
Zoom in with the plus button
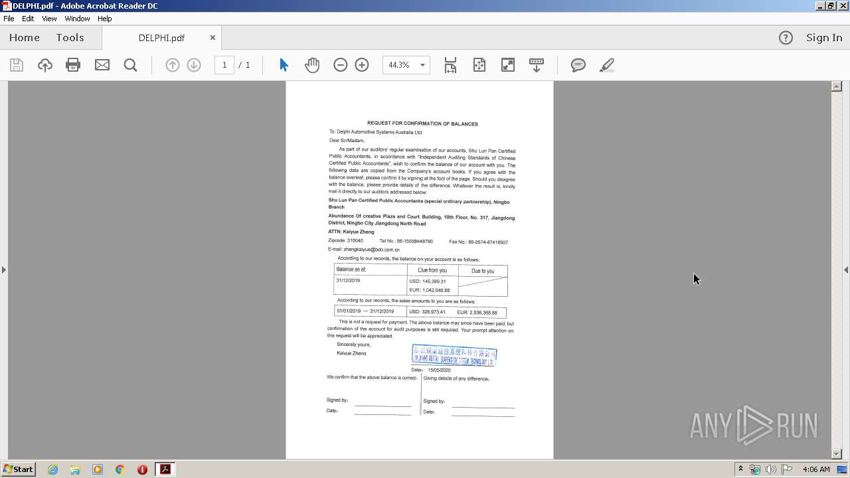(362, 65)
